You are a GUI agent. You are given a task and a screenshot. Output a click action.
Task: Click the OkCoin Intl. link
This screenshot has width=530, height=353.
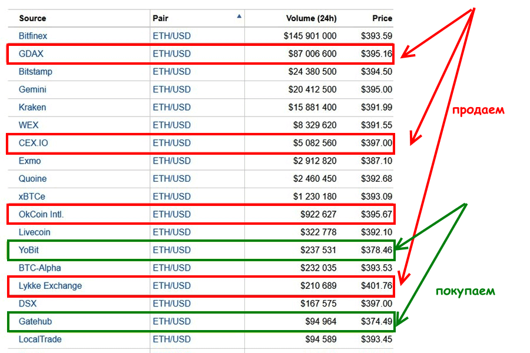[41, 214]
